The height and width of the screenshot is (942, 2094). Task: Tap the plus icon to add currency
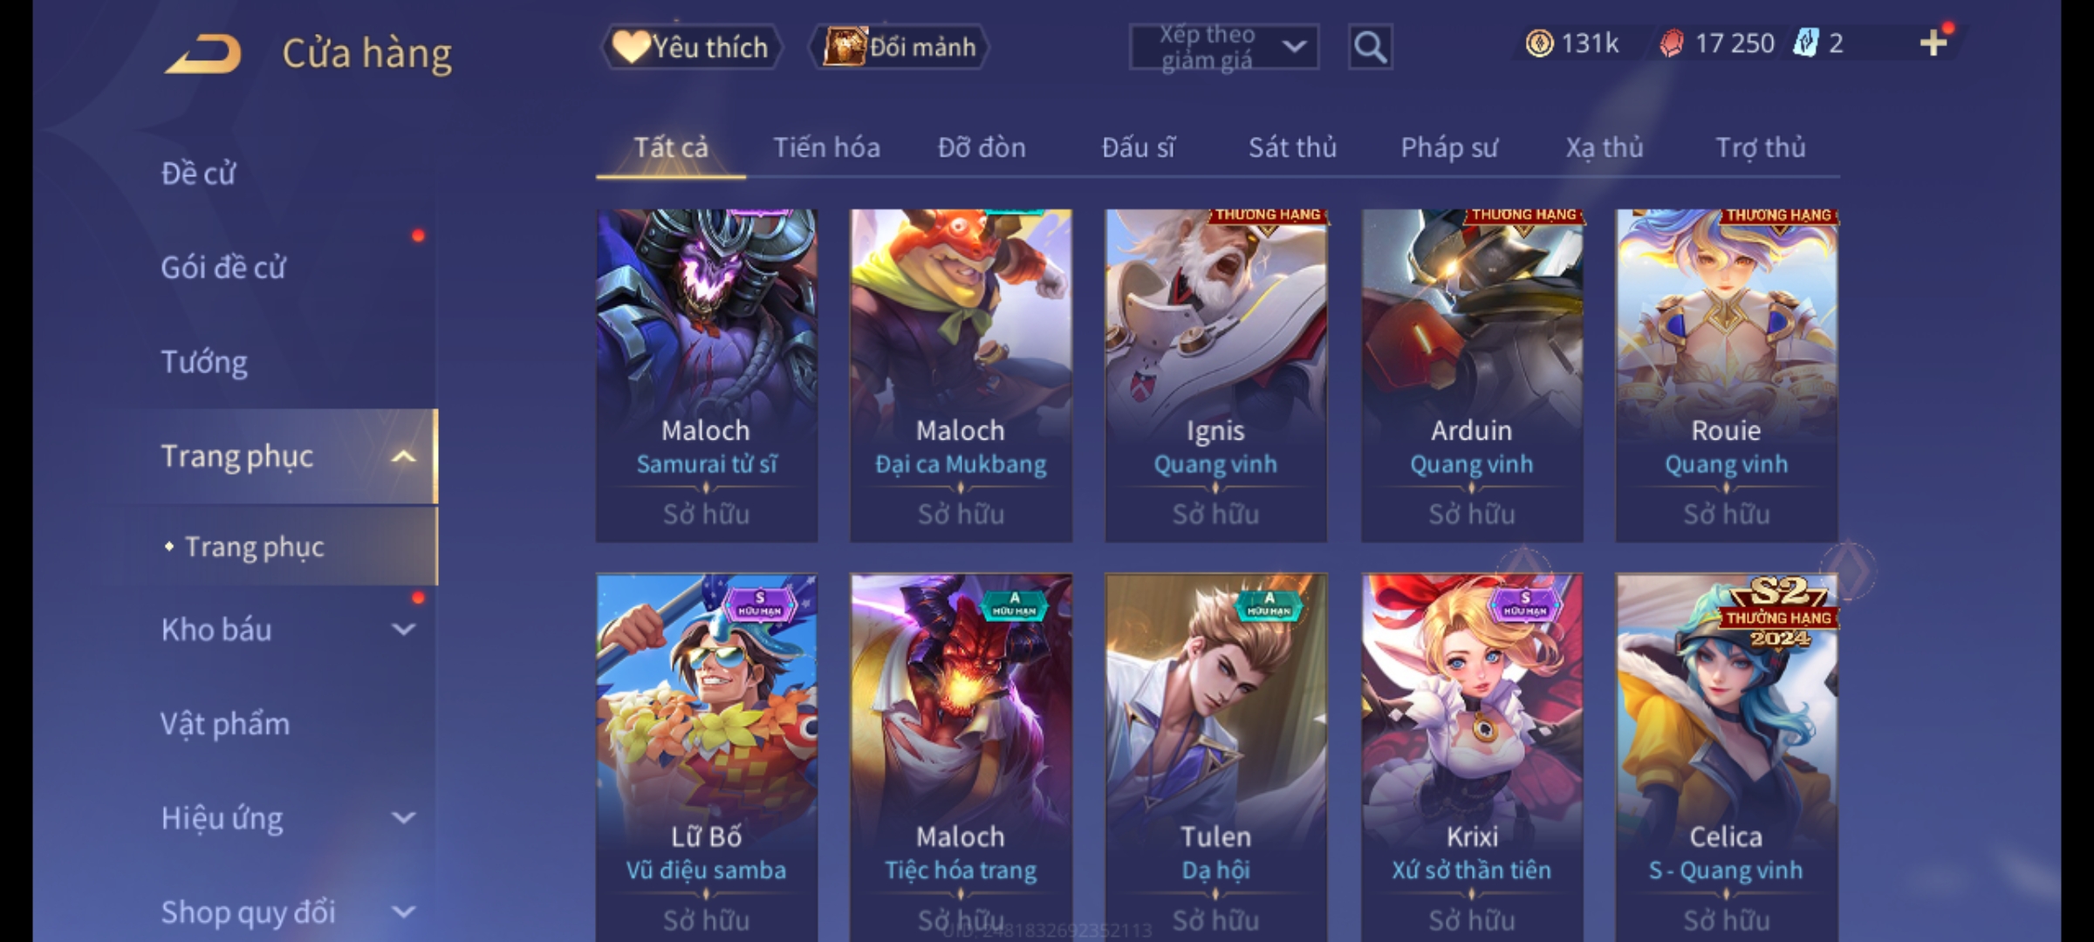pyautogui.click(x=1933, y=43)
